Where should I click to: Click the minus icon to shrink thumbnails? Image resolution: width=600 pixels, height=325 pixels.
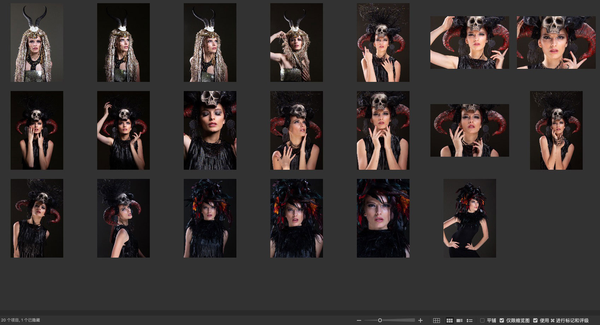(x=359, y=320)
